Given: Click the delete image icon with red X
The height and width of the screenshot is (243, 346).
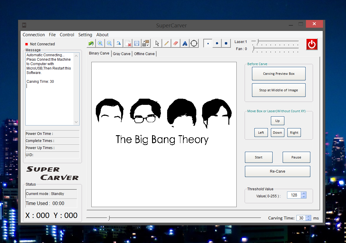Looking at the screenshot, I should (x=128, y=43).
